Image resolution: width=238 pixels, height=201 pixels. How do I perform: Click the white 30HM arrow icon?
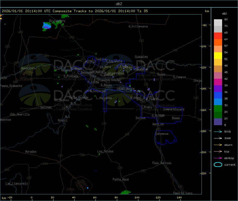(x=218, y=138)
